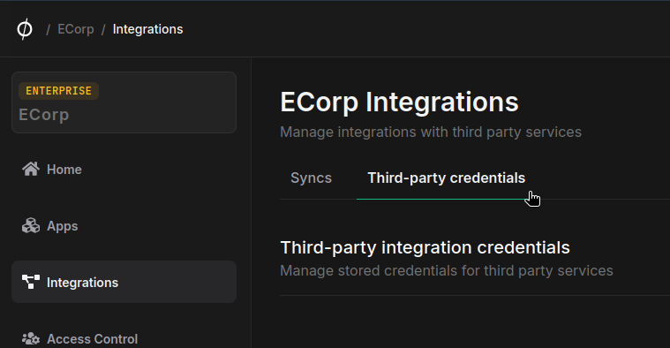Open ECorp breadcrumb link

point(76,29)
